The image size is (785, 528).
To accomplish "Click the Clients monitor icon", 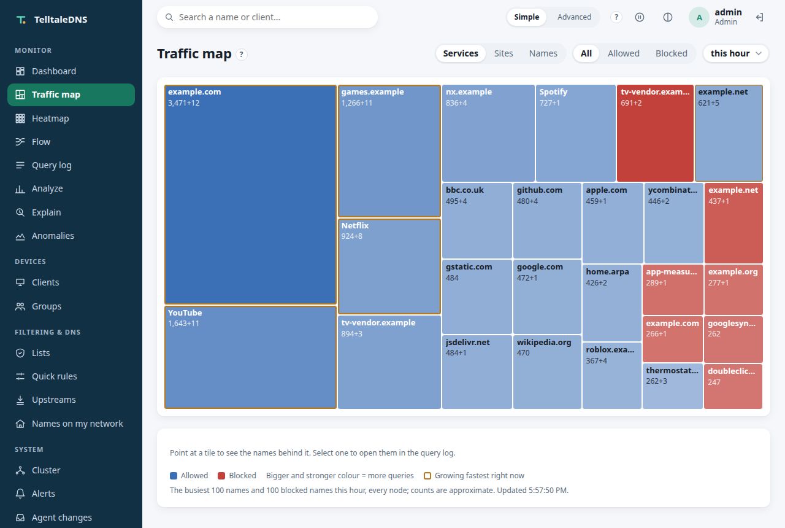I will [20, 282].
